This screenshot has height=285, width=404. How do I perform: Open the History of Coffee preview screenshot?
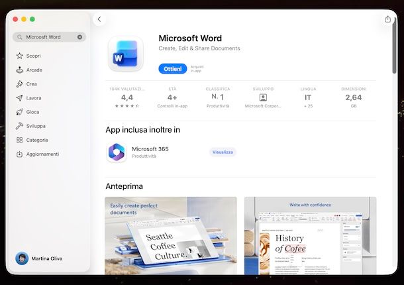(310, 235)
